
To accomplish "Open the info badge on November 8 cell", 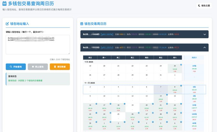I will (181, 86).
